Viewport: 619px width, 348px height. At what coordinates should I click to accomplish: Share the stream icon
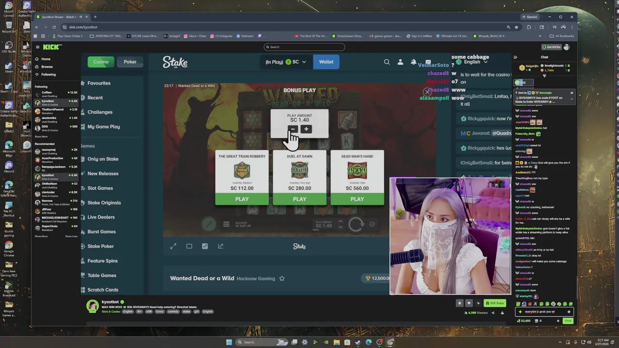coord(493,313)
